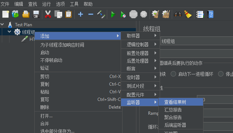The image size is (233, 133).
Task: Expand 测试片段 submenu
Action: (140, 86)
